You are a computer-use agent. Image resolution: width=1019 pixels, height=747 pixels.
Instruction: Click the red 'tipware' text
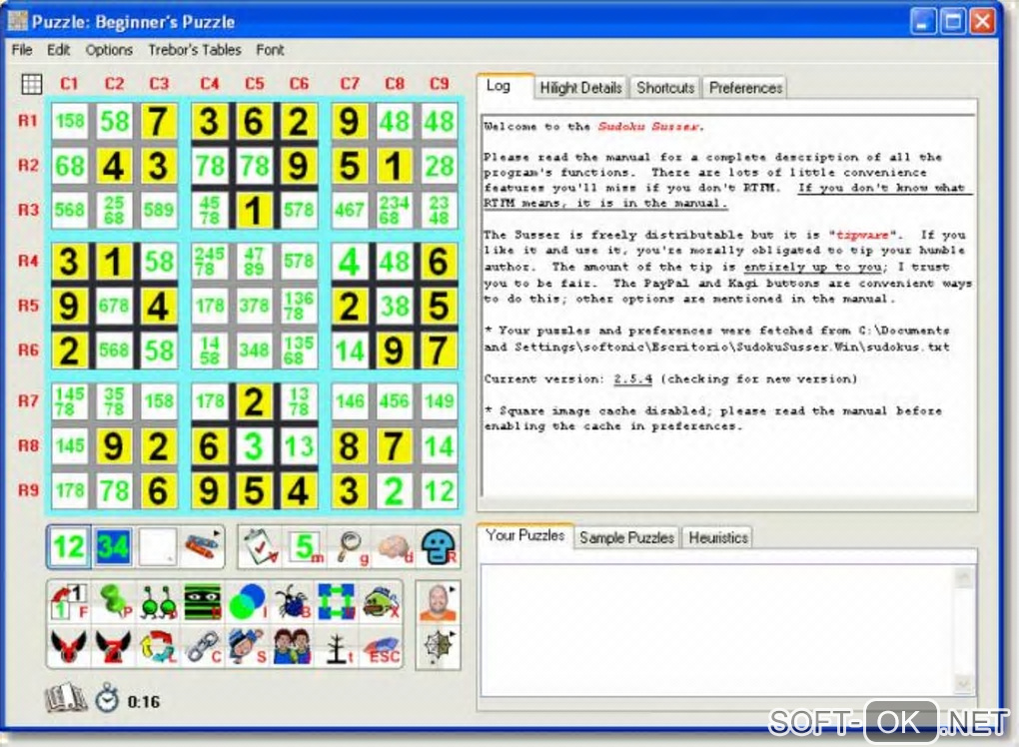pos(861,235)
